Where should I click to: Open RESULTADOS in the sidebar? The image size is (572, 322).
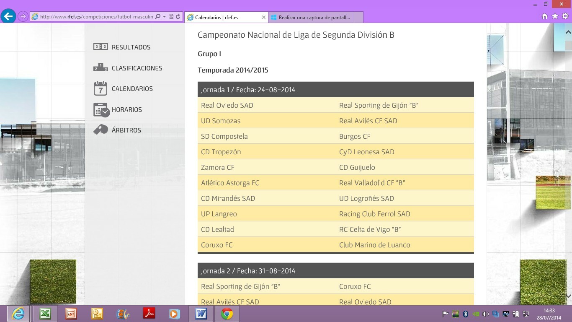[131, 47]
